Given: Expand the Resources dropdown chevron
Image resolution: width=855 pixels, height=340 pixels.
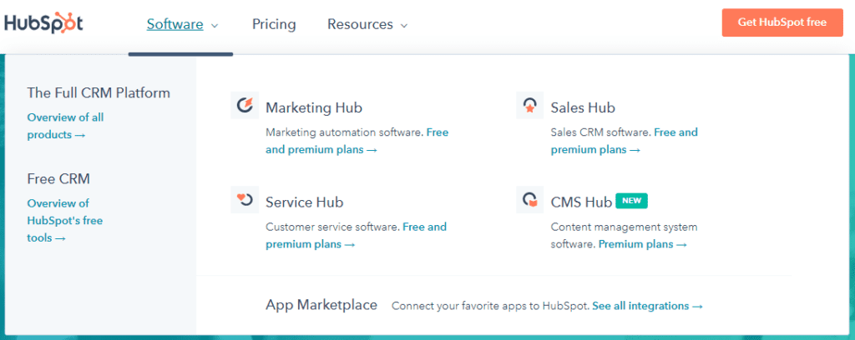Looking at the screenshot, I should 404,26.
